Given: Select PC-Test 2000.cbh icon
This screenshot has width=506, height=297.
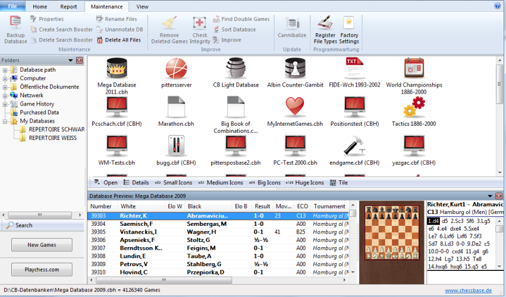Looking at the screenshot, I should click(x=295, y=146).
